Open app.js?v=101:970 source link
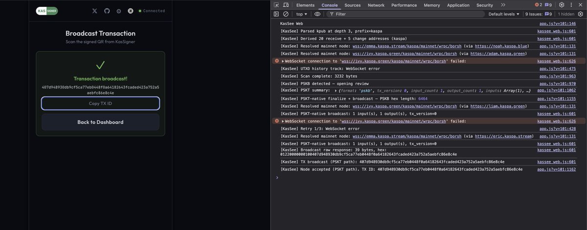This screenshot has height=230, width=587. coord(557,84)
